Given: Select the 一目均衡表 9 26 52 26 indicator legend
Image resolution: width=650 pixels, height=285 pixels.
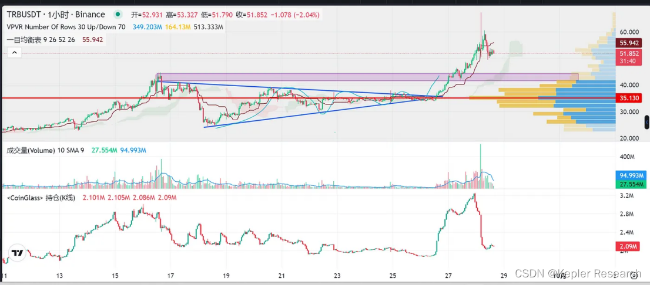Looking at the screenshot, I should click(x=41, y=40).
